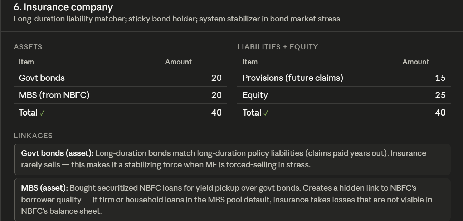Click the Provisions amount 15

[440, 78]
